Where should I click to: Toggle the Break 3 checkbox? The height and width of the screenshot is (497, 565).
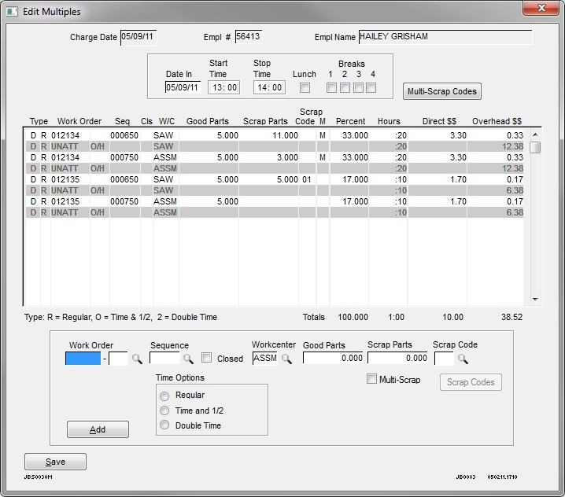[x=358, y=87]
